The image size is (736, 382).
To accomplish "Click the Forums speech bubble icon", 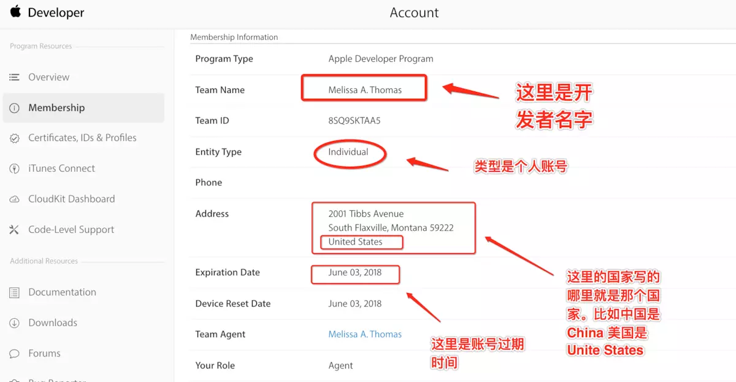I will tap(14, 354).
